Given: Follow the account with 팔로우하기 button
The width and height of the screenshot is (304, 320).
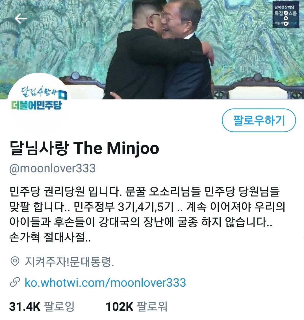Looking at the screenshot, I should (x=259, y=120).
